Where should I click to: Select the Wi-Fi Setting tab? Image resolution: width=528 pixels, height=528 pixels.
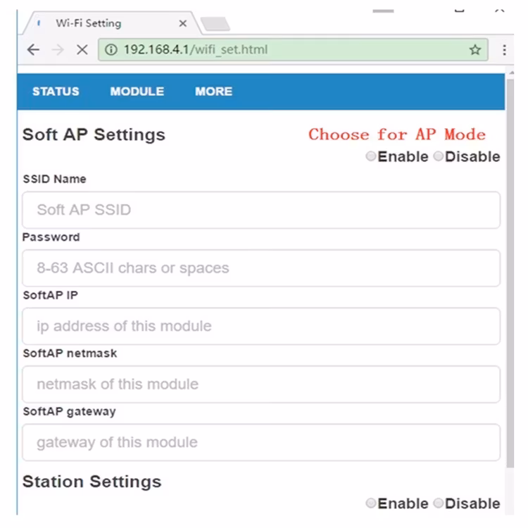[112, 23]
